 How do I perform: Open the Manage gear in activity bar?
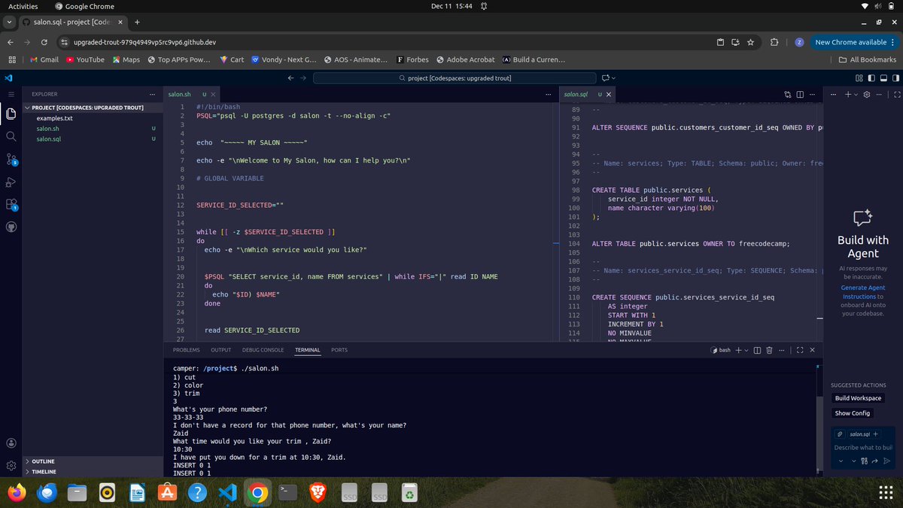click(11, 466)
